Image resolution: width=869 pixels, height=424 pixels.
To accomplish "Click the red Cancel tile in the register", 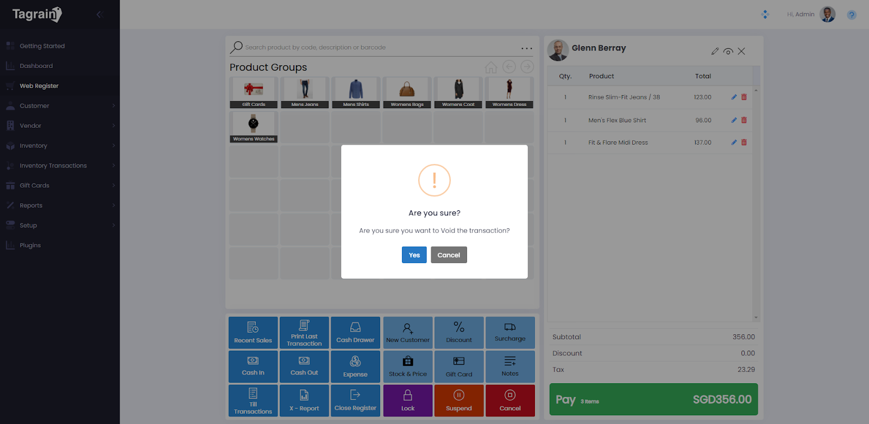I will click(x=510, y=401).
